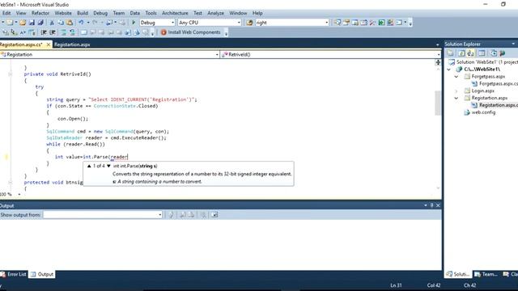
Task: Select Solution 'WebSite1' root node
Action: pos(487,62)
